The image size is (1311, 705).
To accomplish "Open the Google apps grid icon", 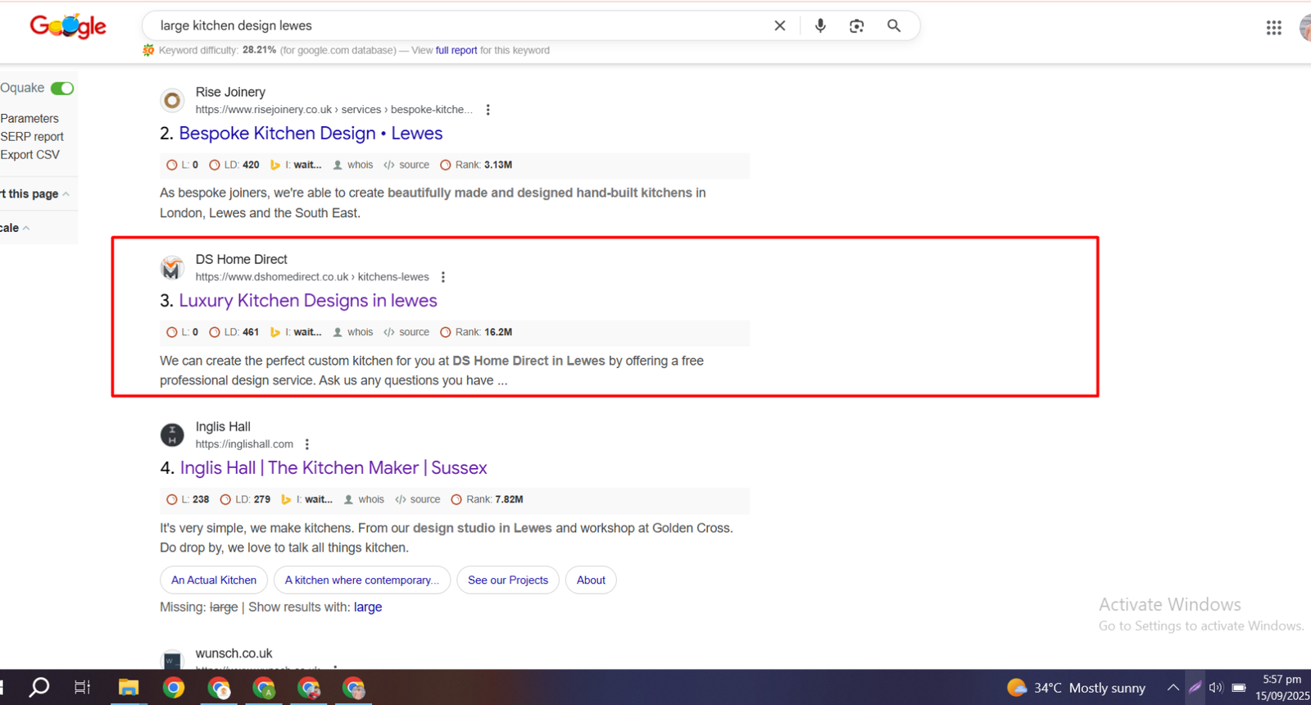I will (x=1273, y=28).
